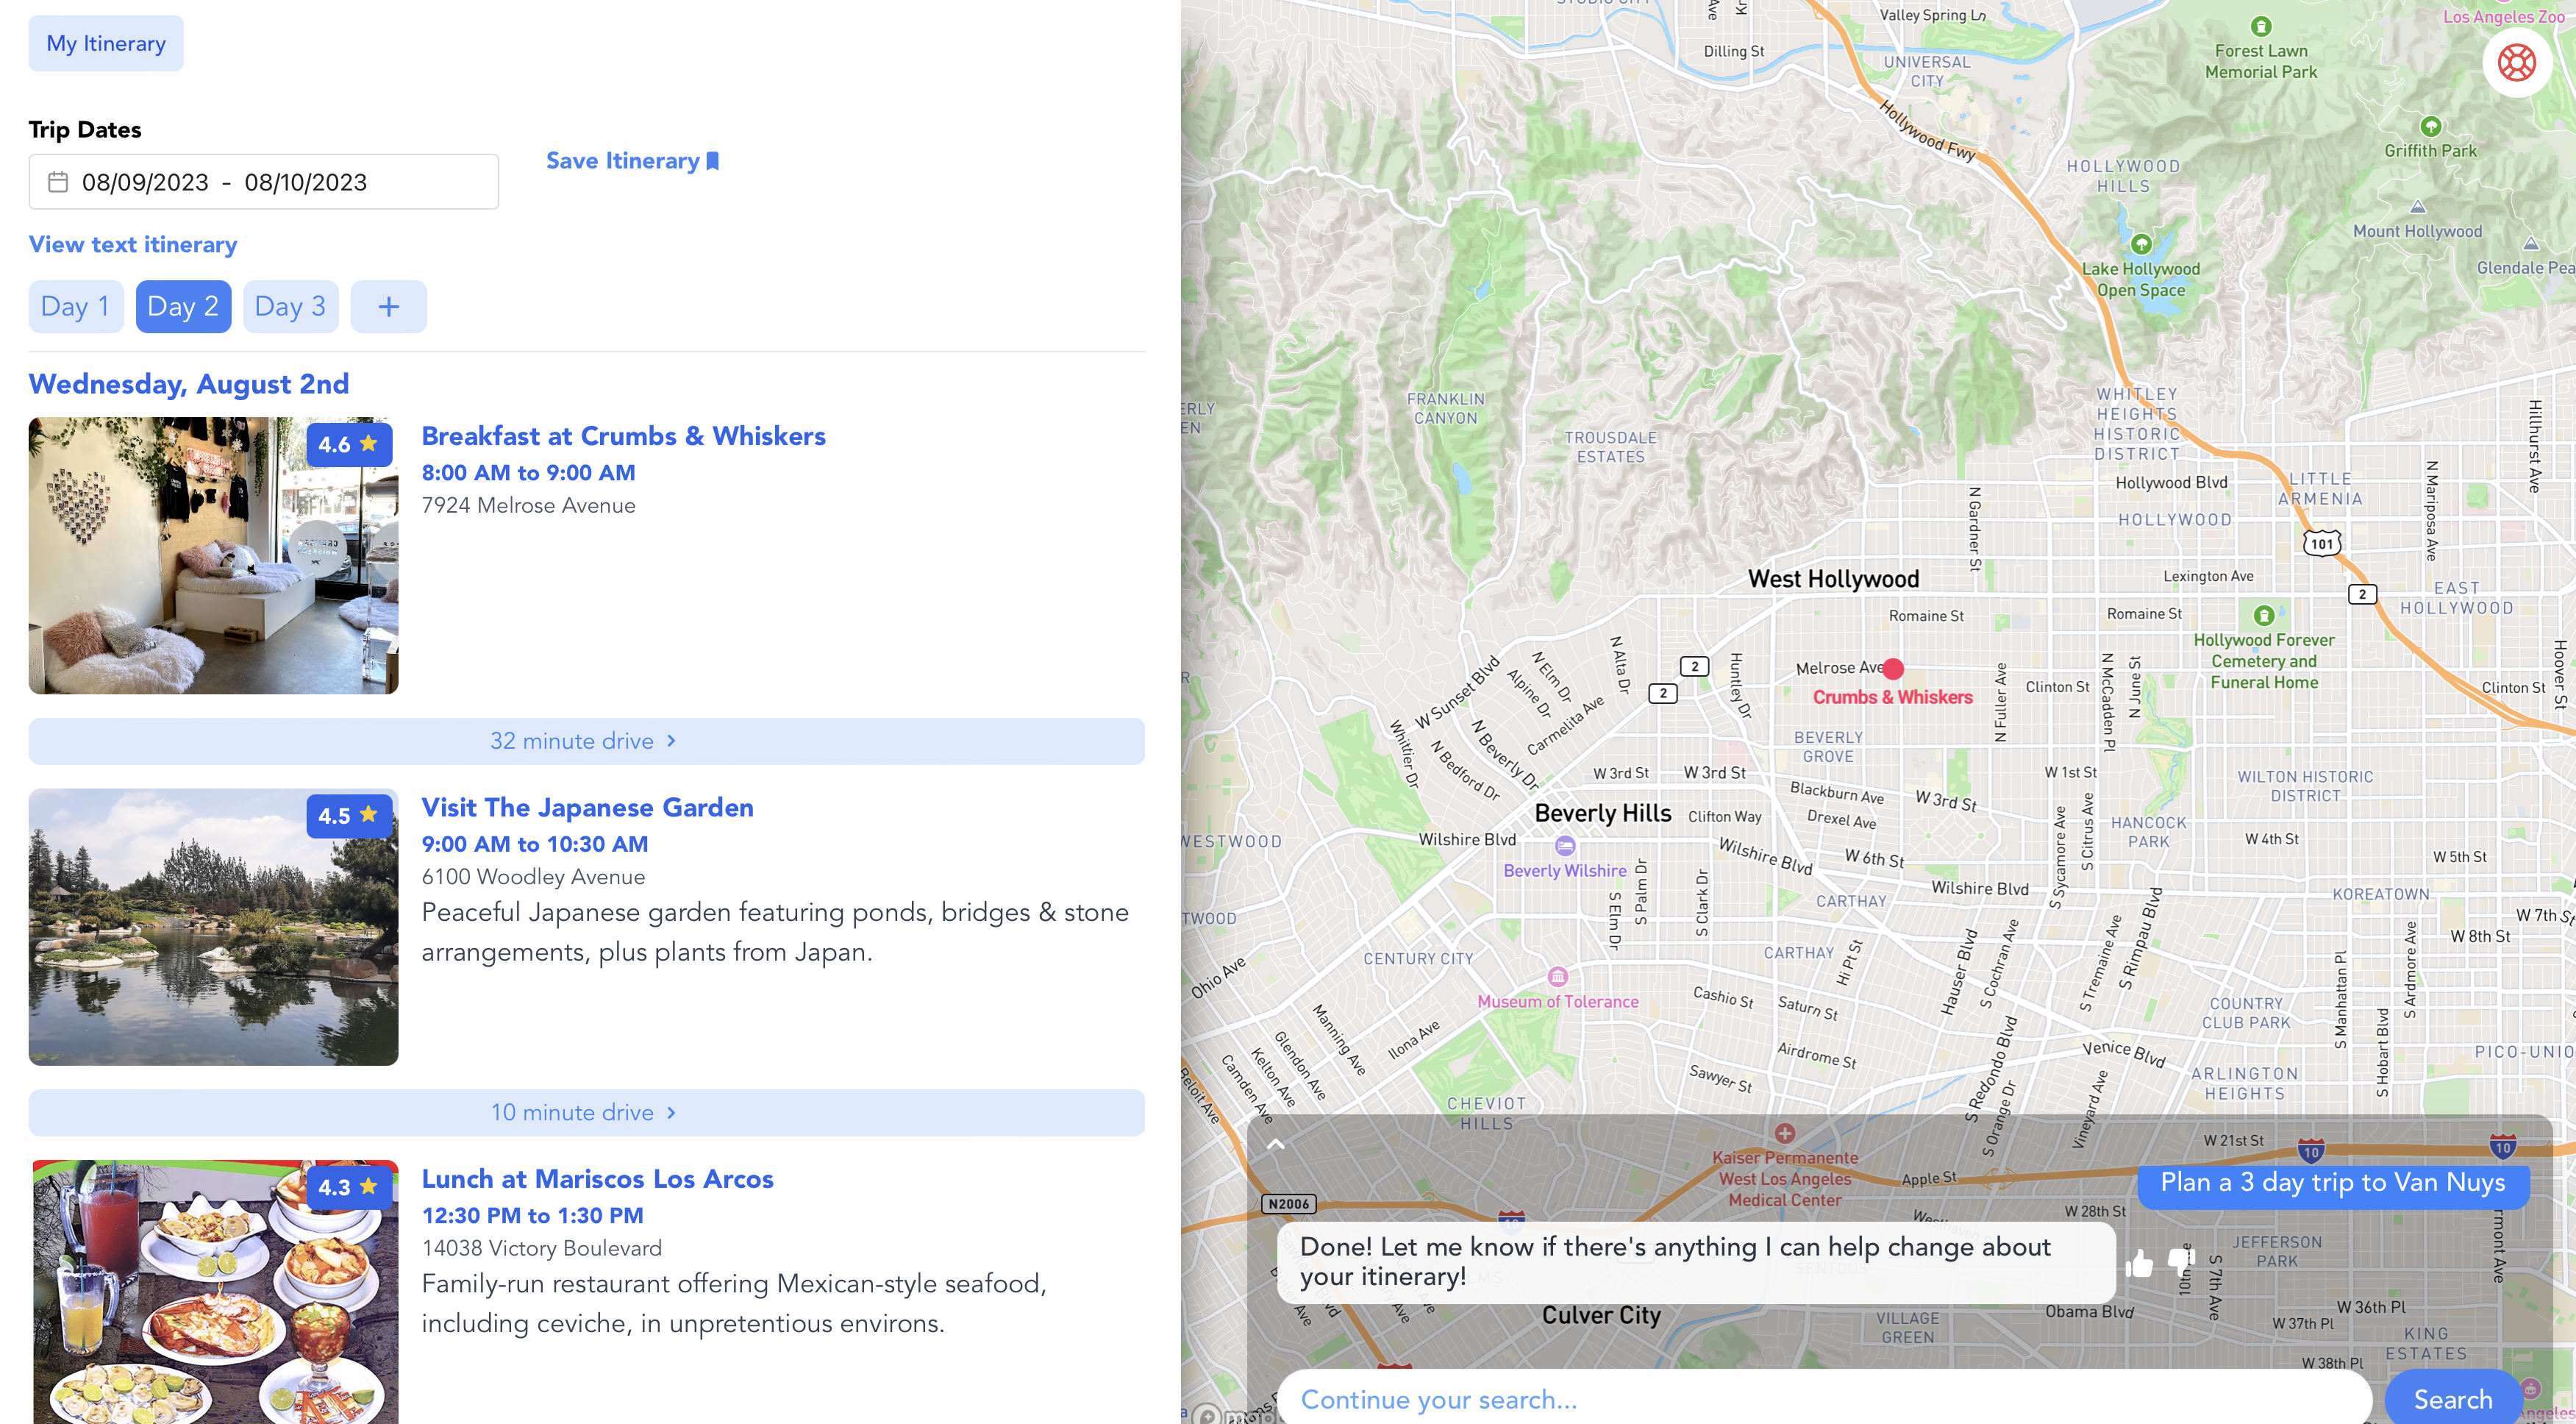This screenshot has width=2576, height=1424.
Task: Collapse the chat panel with up chevron
Action: (x=1276, y=1144)
